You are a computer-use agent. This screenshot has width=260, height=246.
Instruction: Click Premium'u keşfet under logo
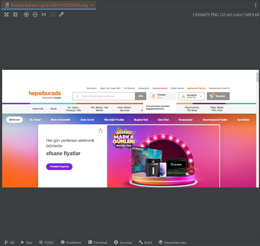point(52,98)
